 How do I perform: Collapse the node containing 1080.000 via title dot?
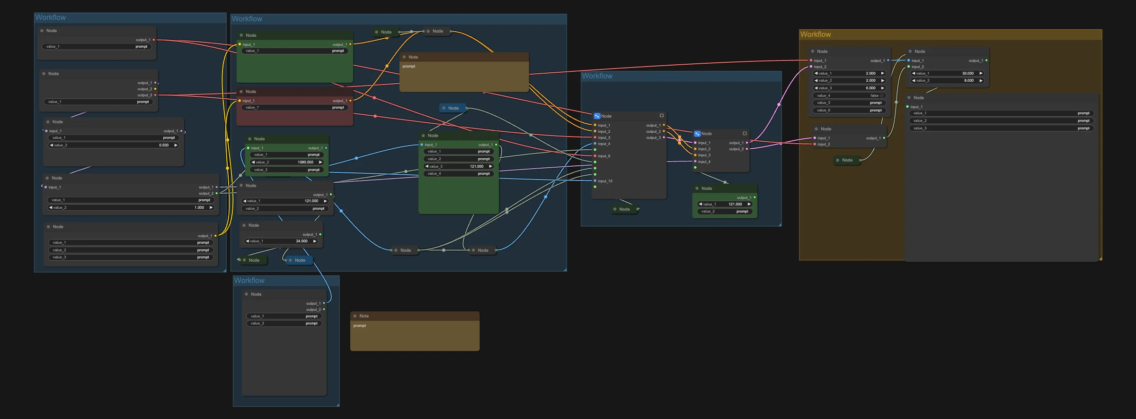tap(250, 139)
